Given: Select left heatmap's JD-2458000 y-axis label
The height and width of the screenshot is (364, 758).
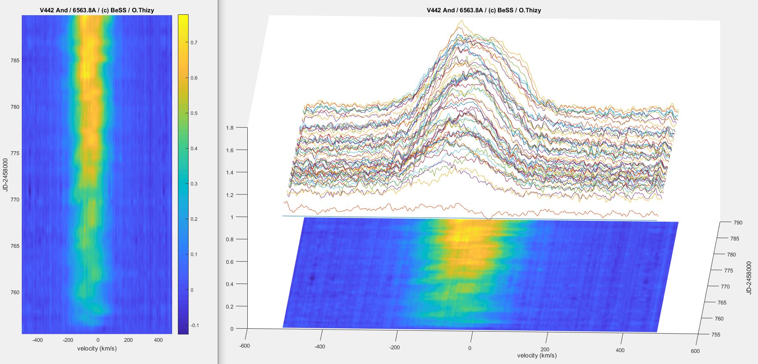Looking at the screenshot, I should [5, 174].
